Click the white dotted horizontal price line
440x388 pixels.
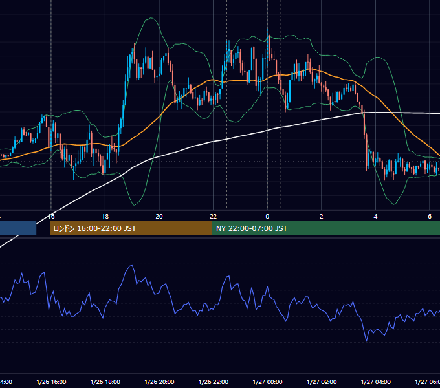click(220, 162)
